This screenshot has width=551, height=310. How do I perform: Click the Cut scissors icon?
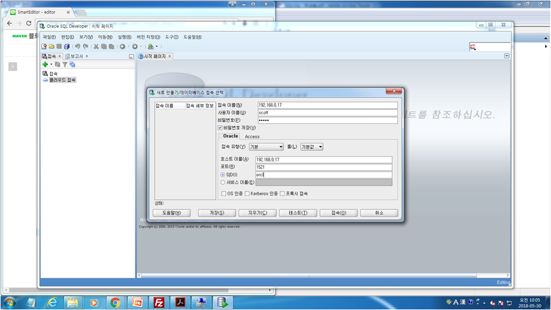pyautogui.click(x=96, y=47)
